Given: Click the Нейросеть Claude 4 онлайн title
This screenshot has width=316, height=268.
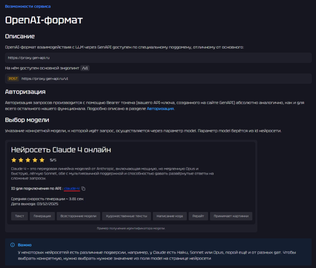Looking at the screenshot, I should pos(61,150).
